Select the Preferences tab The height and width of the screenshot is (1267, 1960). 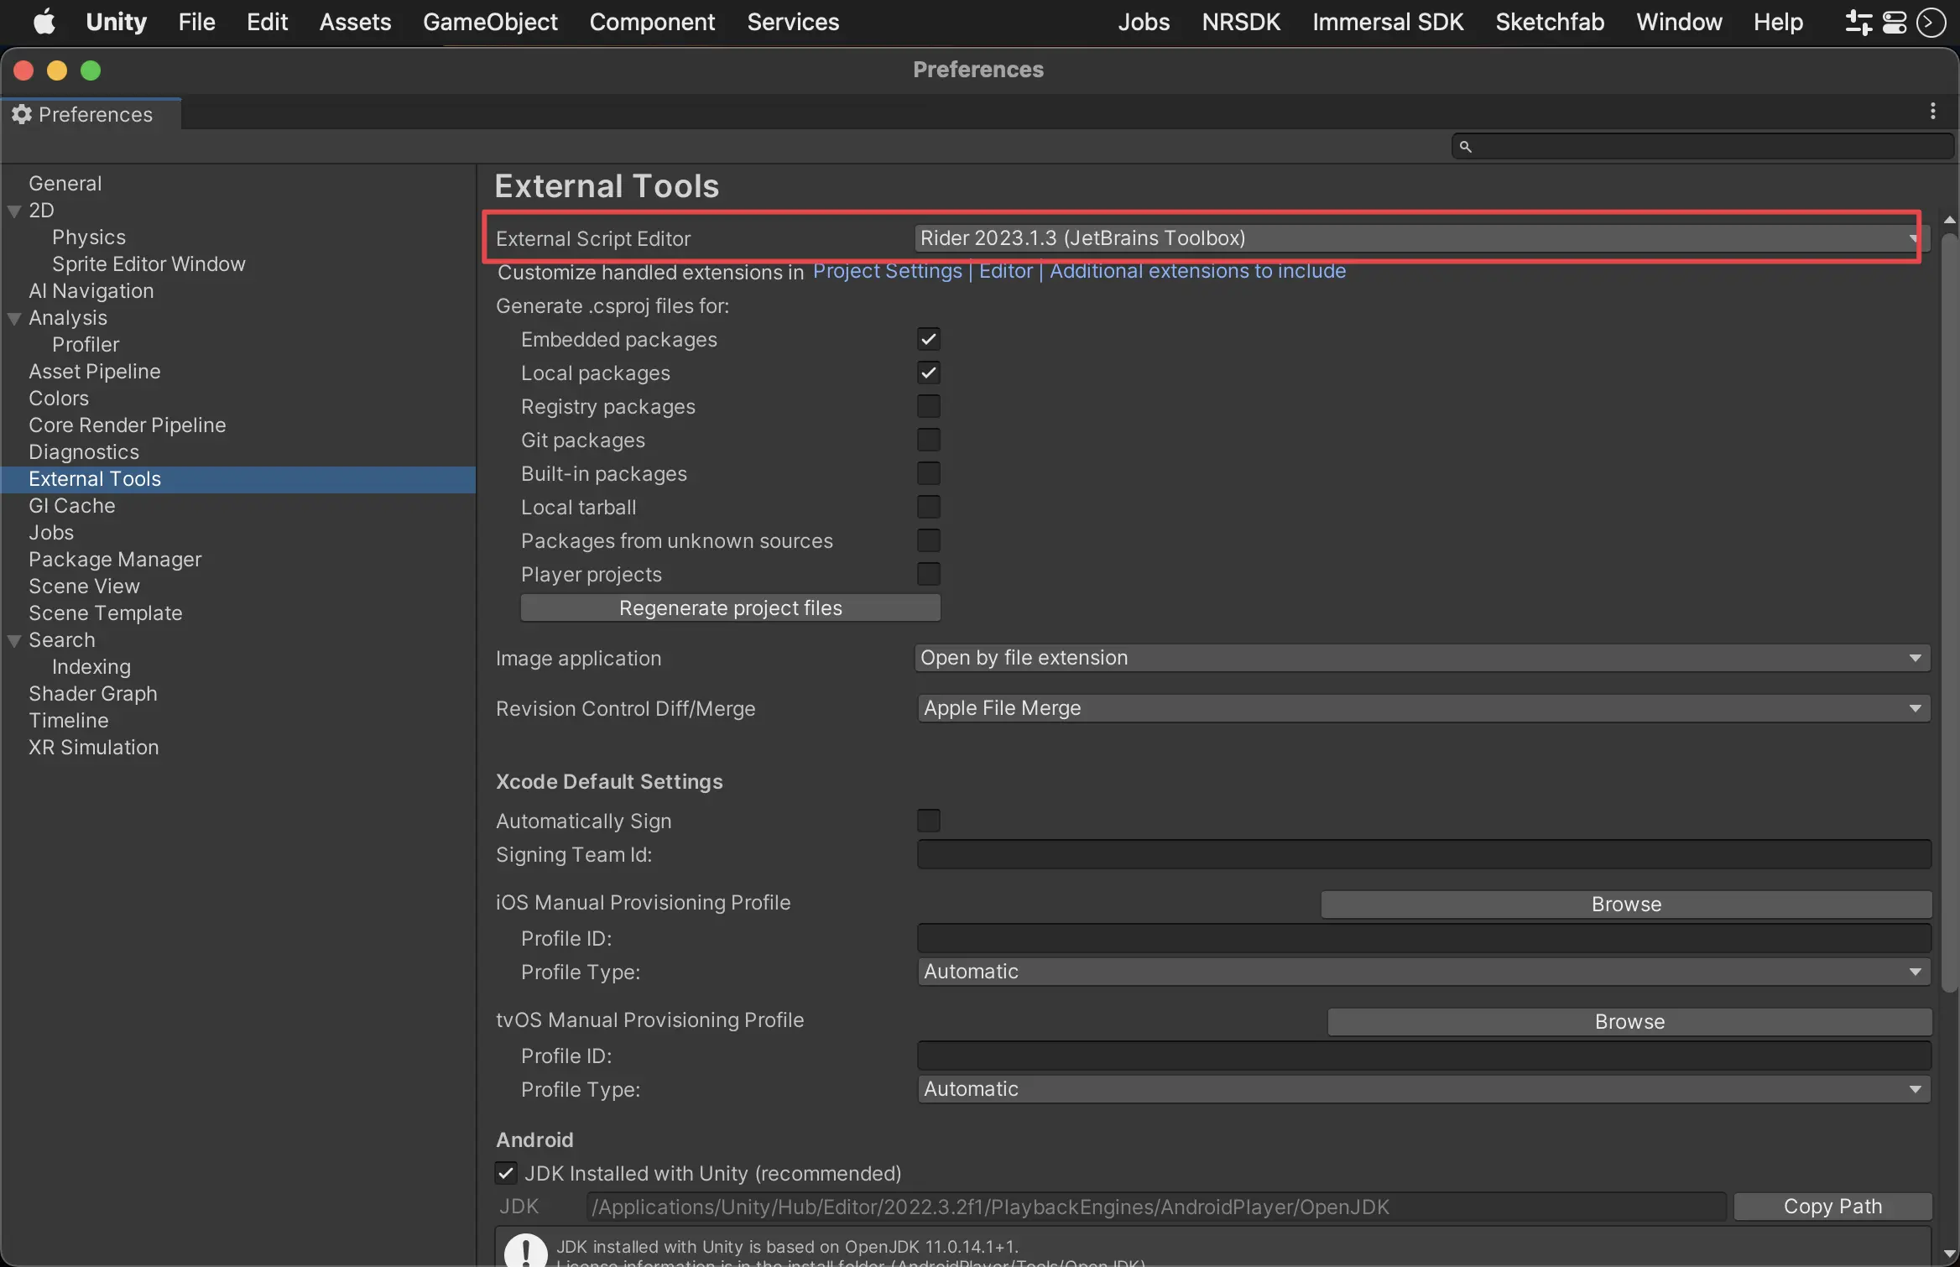(91, 114)
